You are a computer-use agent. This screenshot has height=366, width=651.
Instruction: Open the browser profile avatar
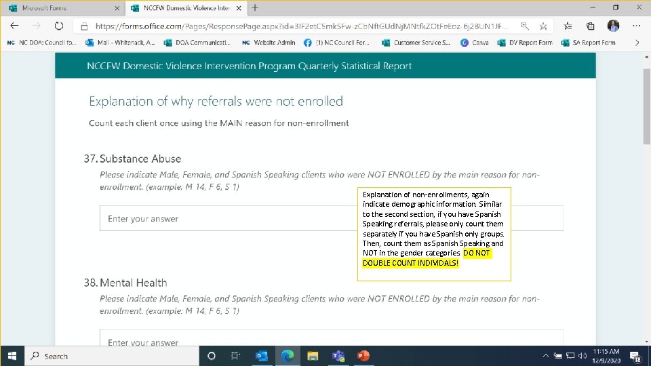point(613,26)
